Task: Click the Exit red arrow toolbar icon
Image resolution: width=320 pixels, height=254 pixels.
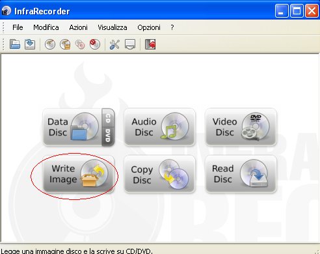Action: coord(150,44)
